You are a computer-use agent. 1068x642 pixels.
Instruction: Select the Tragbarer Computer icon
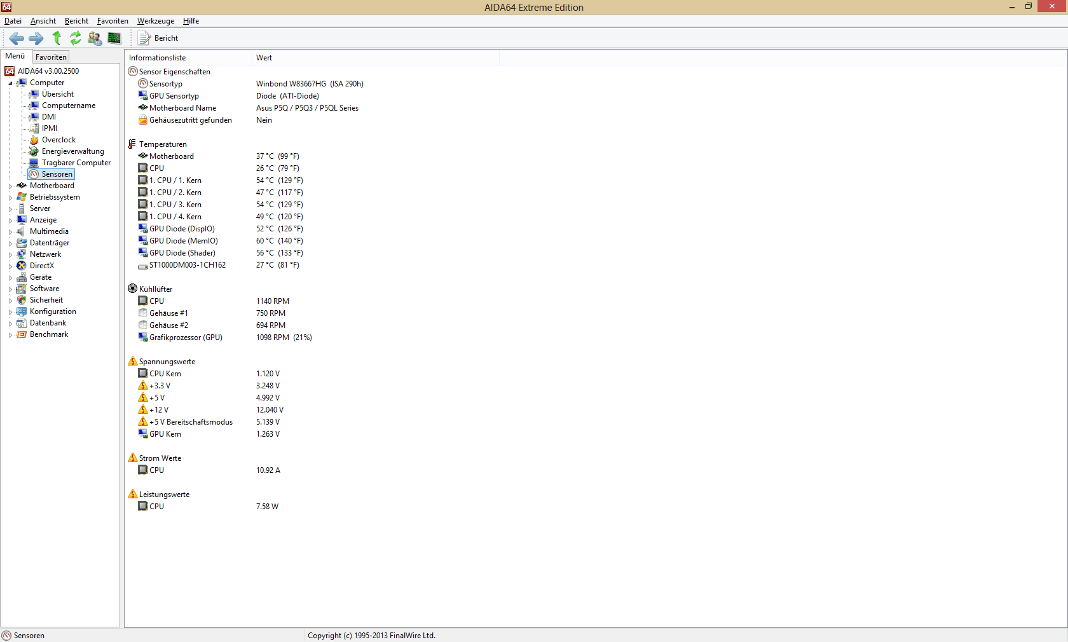click(x=34, y=163)
